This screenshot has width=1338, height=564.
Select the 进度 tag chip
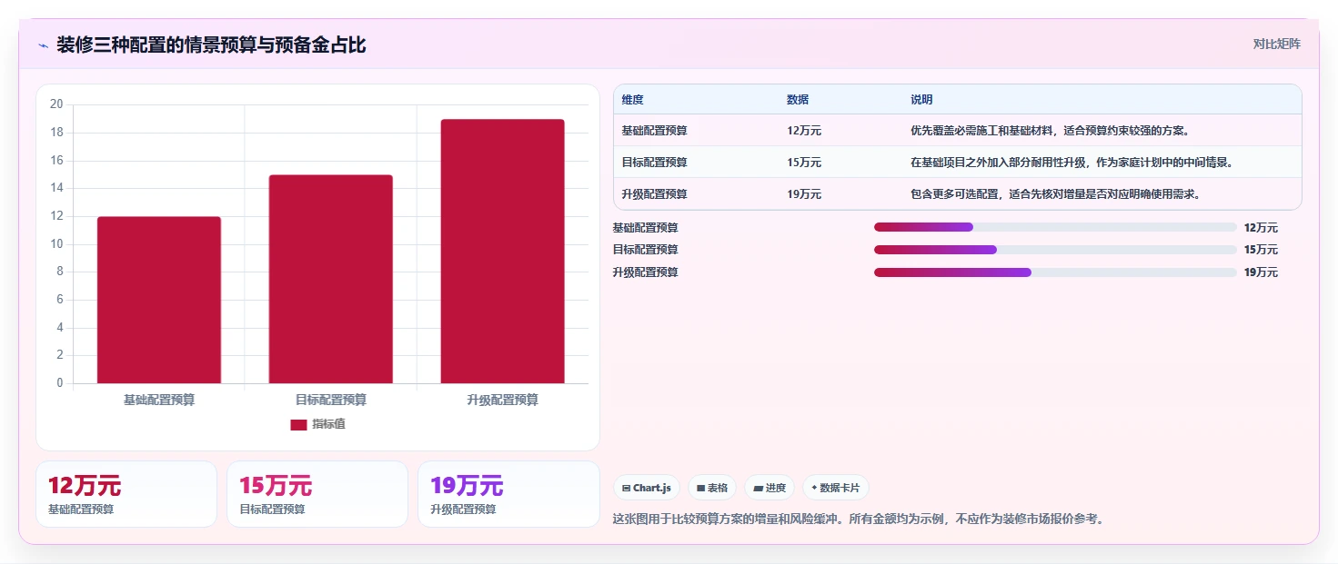770,488
